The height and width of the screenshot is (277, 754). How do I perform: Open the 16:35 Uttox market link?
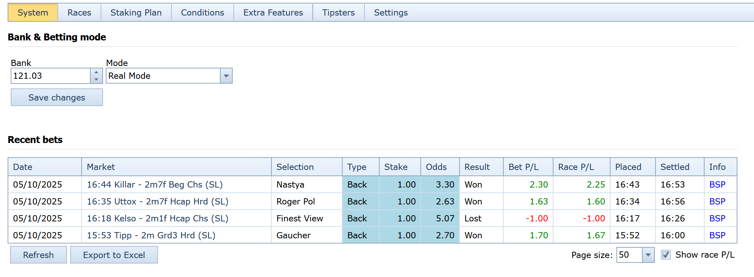[x=157, y=202]
